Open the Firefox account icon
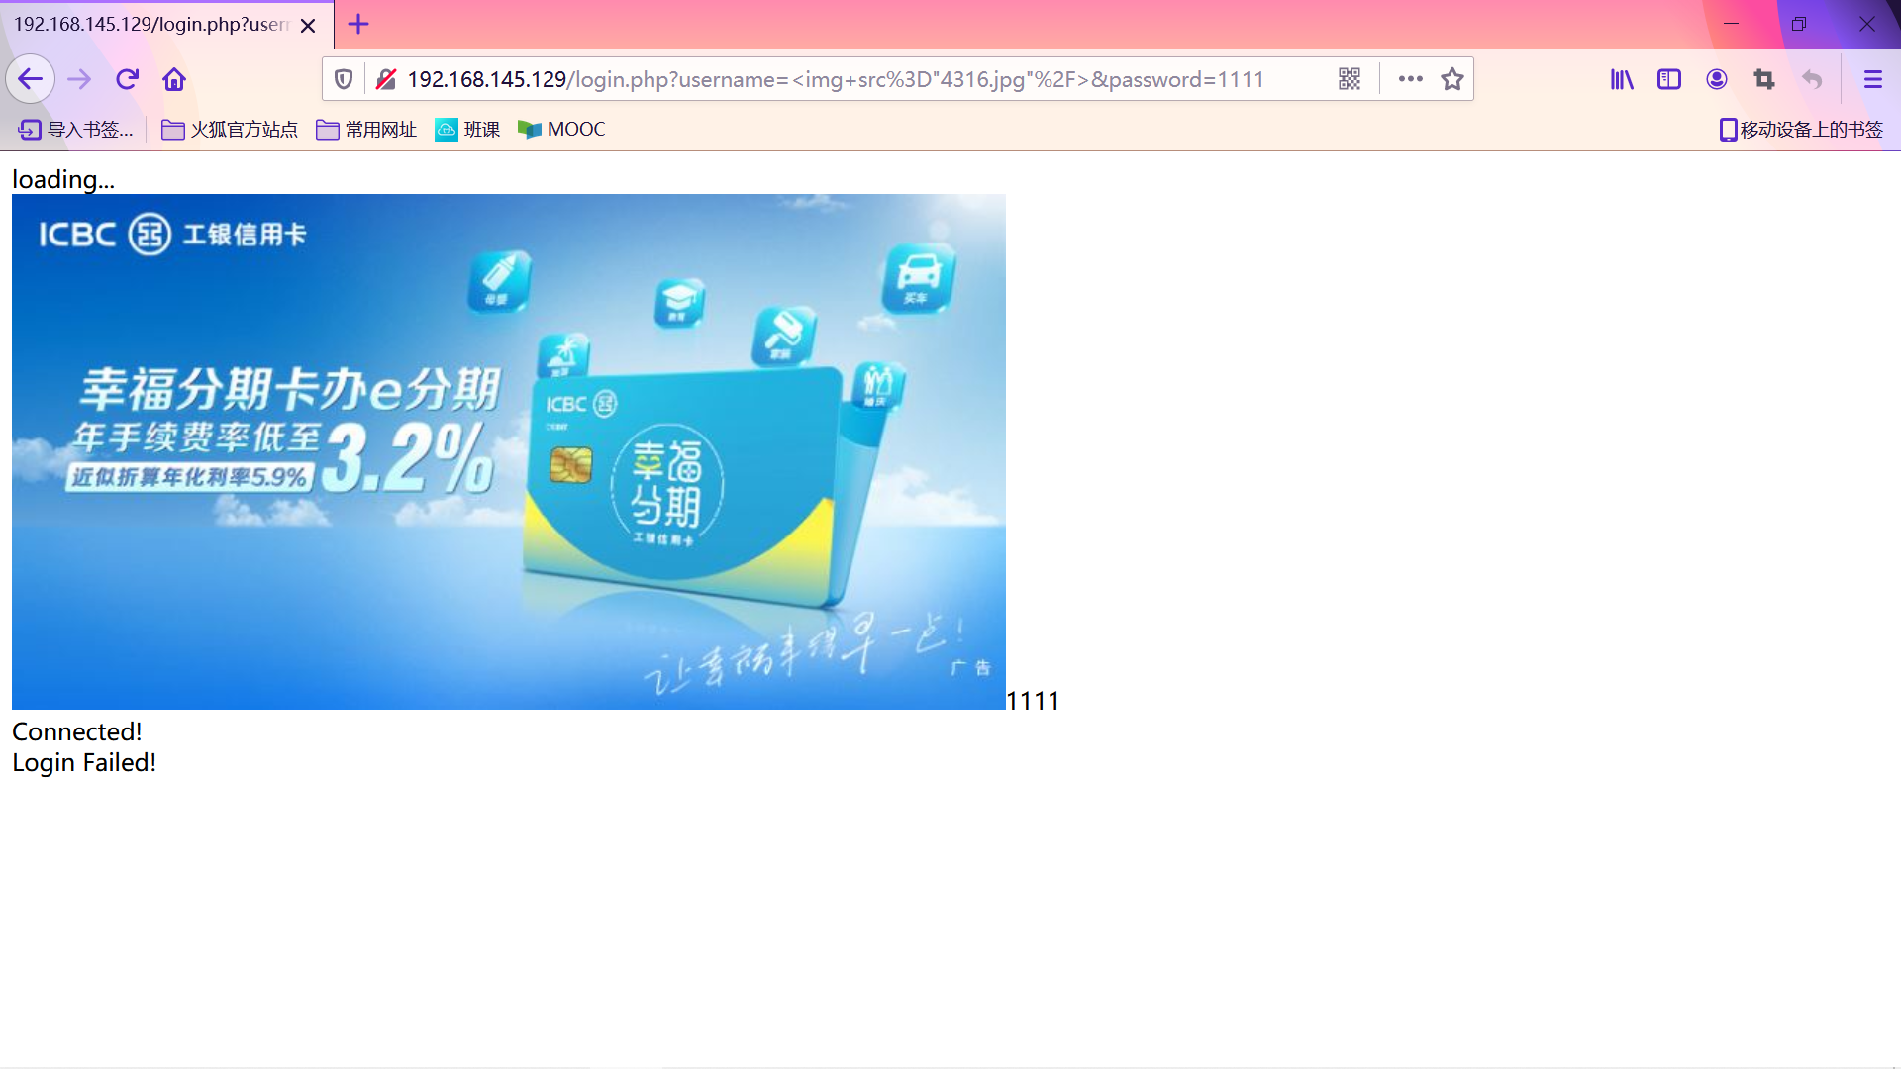The width and height of the screenshot is (1901, 1069). click(x=1717, y=79)
